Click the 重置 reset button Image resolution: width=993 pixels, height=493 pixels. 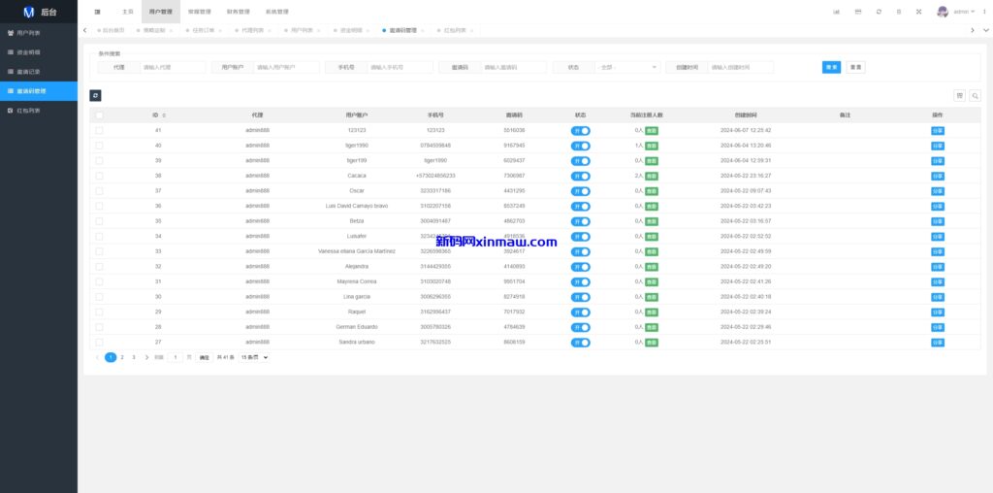click(x=855, y=67)
